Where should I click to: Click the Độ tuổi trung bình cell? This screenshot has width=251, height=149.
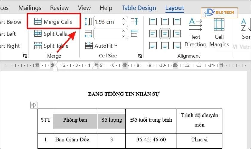pos(151,121)
